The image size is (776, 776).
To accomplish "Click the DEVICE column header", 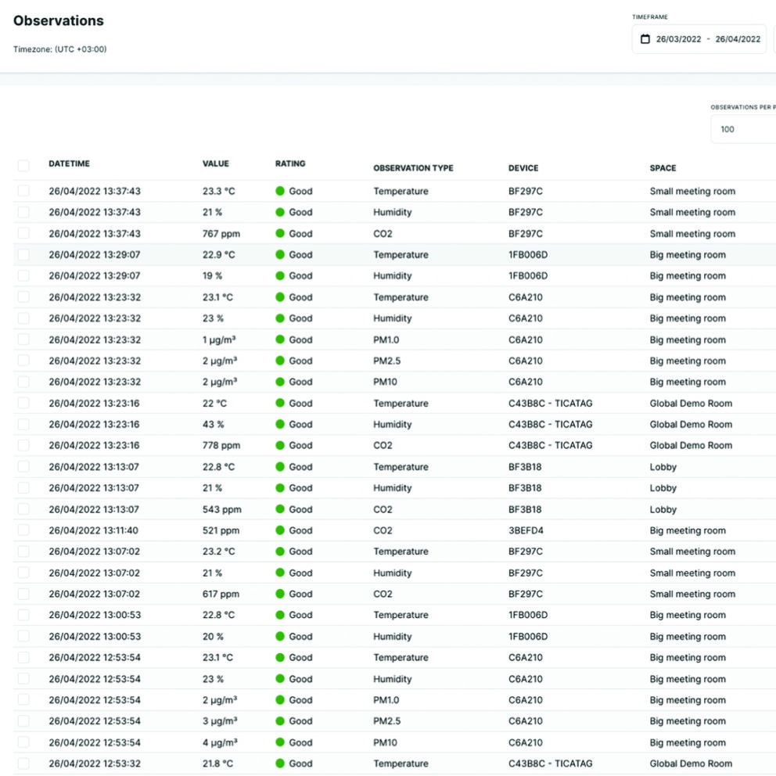I will click(x=523, y=168).
